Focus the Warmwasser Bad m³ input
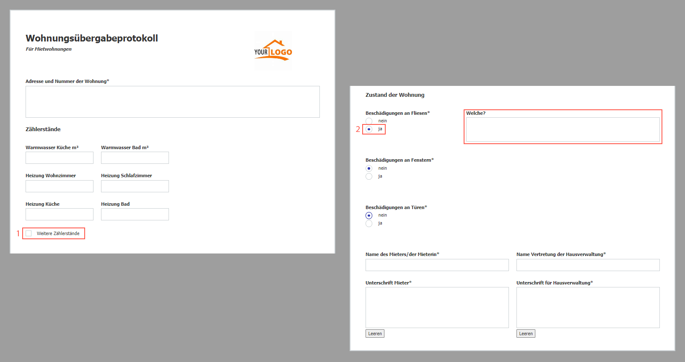Screen dimensions: 685x362 (x=135, y=158)
